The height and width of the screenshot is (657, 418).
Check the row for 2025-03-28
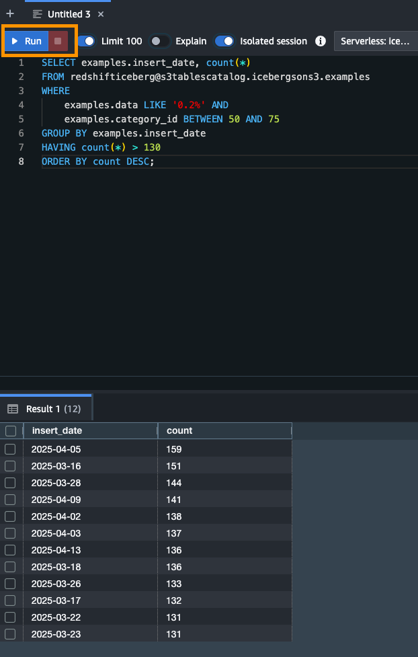click(10, 483)
